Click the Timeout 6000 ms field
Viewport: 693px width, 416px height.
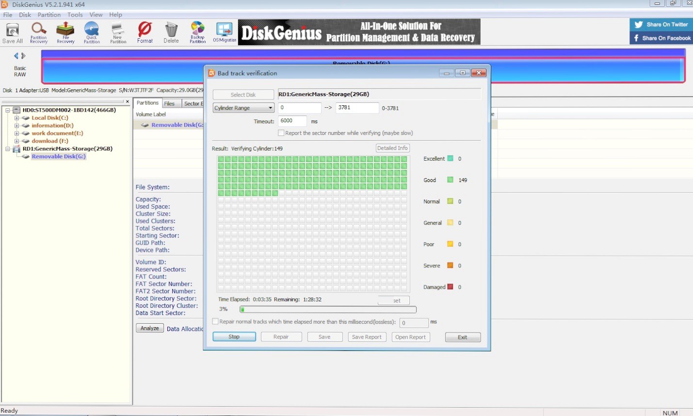(292, 121)
